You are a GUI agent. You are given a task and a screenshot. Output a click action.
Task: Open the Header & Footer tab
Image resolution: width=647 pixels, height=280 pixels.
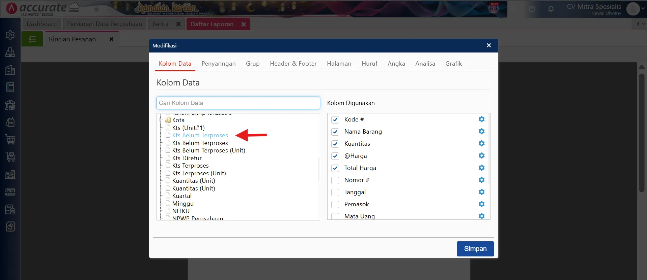pos(293,64)
